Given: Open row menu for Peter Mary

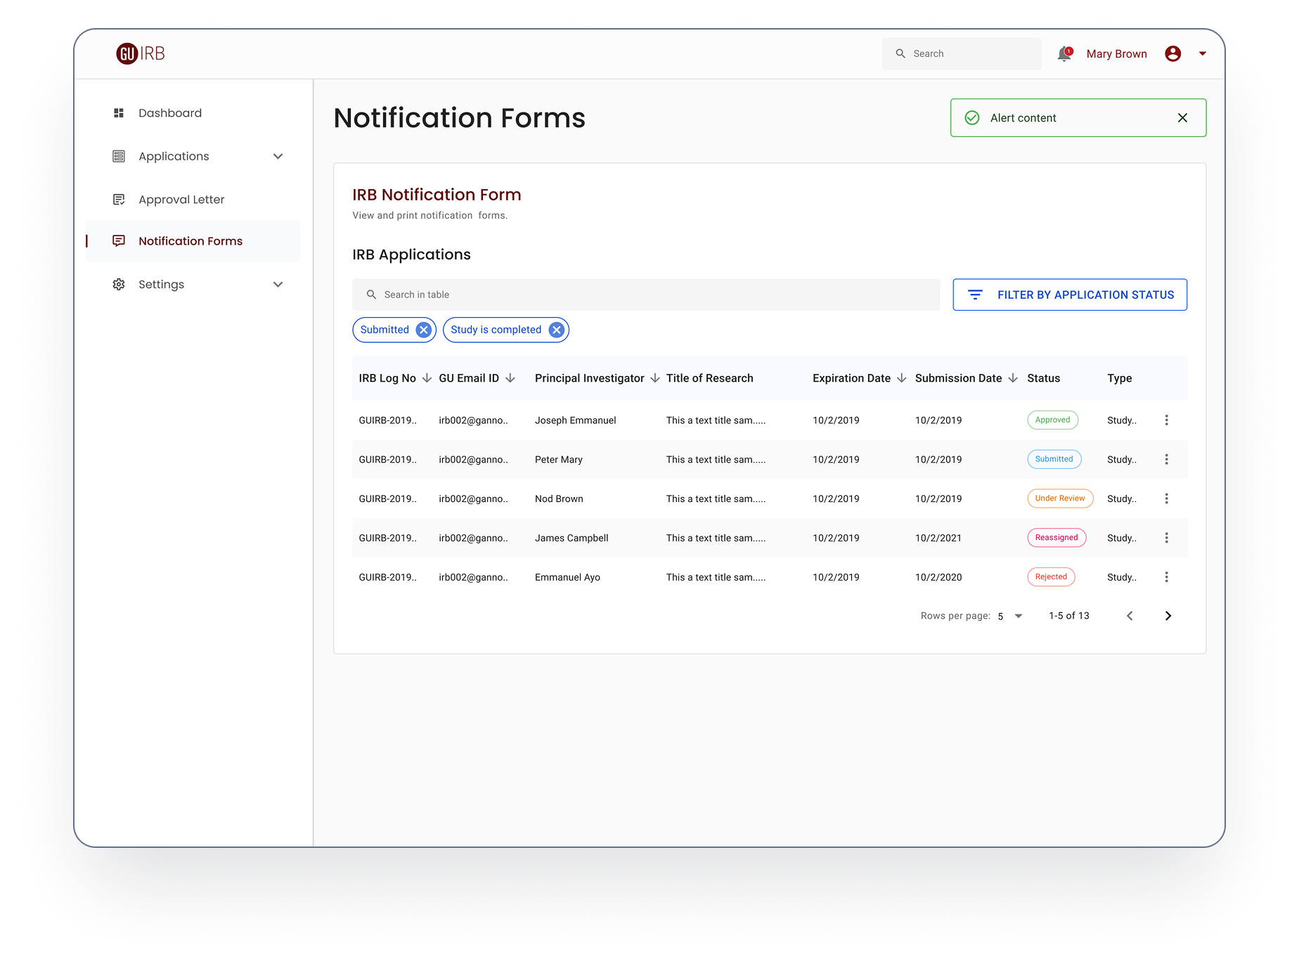Looking at the screenshot, I should [1167, 459].
